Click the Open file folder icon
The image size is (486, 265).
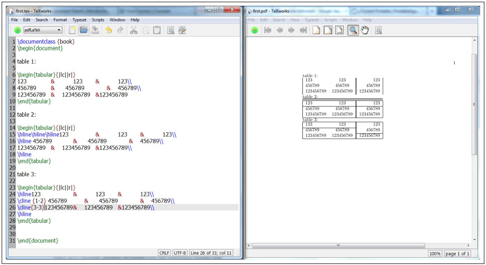[83, 30]
